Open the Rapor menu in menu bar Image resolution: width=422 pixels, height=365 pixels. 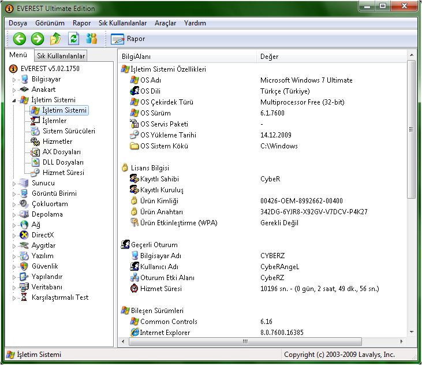click(x=81, y=23)
